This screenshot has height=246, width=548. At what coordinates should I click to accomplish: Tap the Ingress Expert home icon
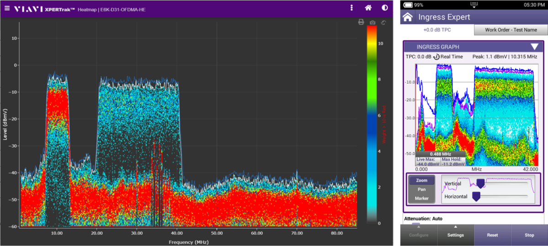point(408,17)
